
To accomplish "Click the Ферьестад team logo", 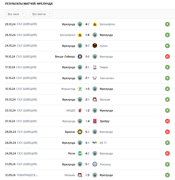I will [x=80, y=89].
